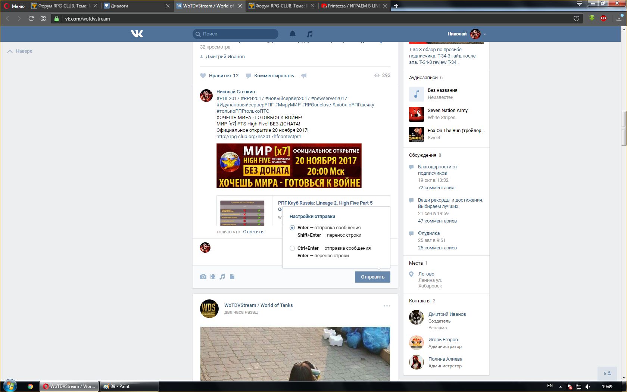
Task: Click EN language indicator in tray
Action: tap(550, 386)
